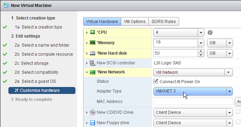Click the New Hard disk drive icon
Image resolution: width=241 pixels, height=127 pixels.
pos(93,53)
